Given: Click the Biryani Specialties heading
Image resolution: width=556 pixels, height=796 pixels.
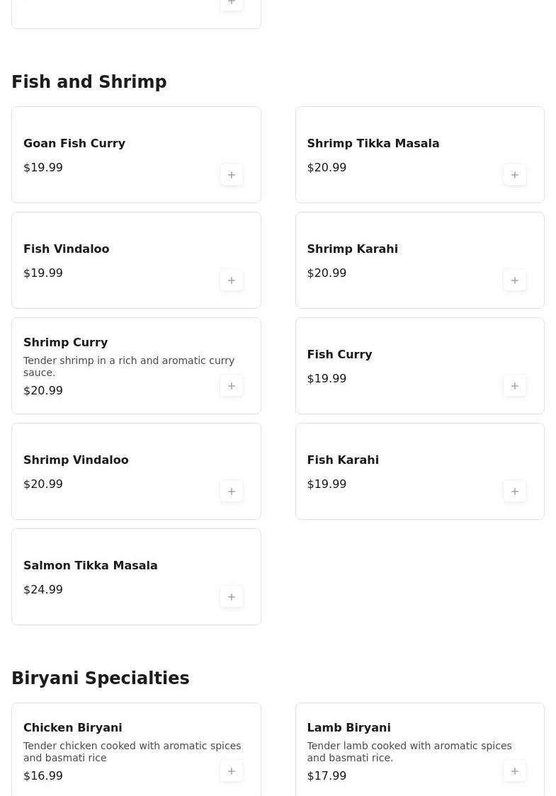Looking at the screenshot, I should [x=101, y=678].
